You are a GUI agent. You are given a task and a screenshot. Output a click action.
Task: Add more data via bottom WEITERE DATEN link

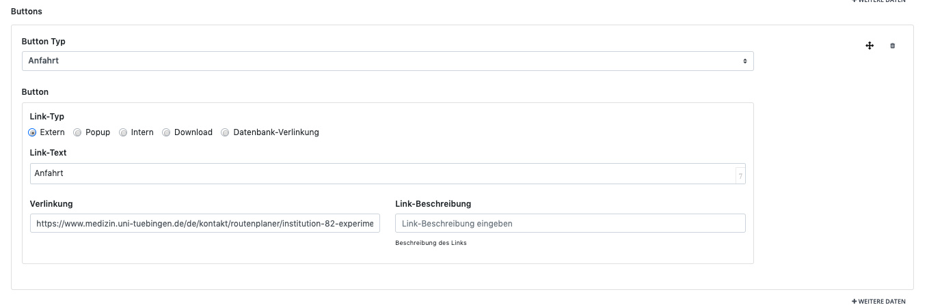click(878, 301)
